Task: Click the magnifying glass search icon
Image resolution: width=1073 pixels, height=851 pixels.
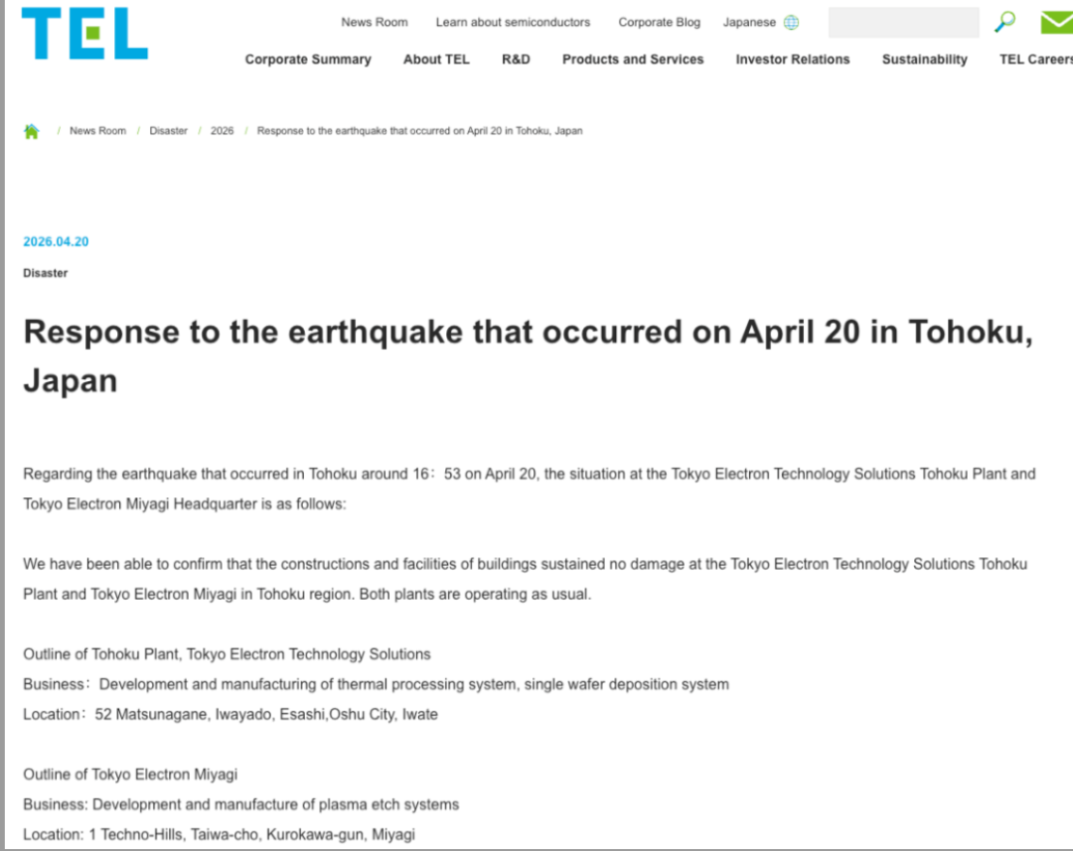Action: [x=1005, y=22]
